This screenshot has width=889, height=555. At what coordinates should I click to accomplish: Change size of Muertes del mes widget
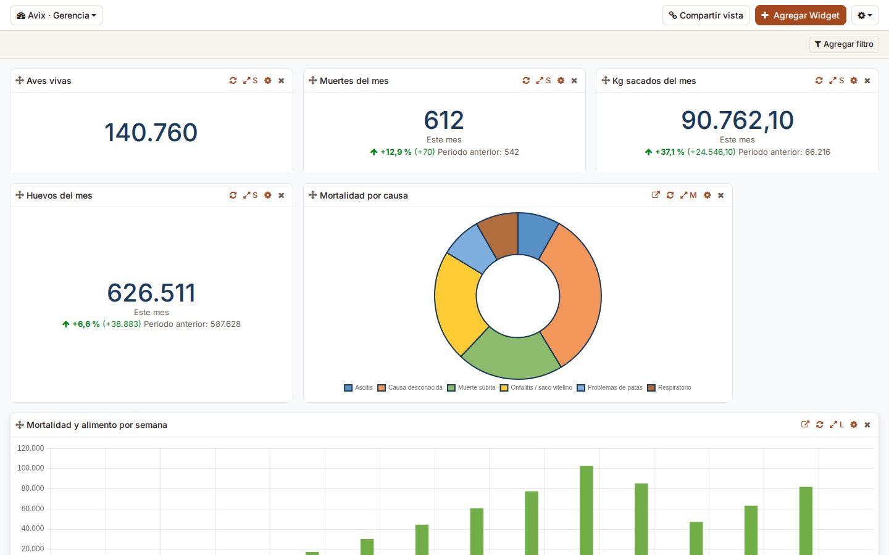543,81
